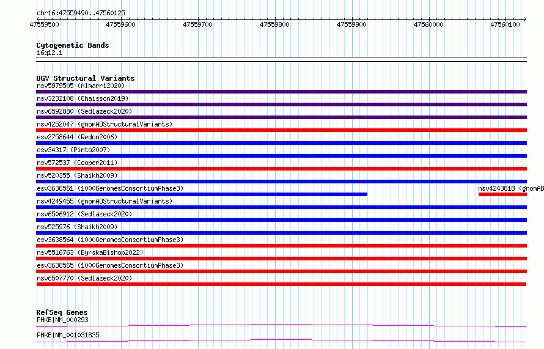Click the red bar under esv3638565
Viewport: 544px width, 349px height.
click(x=281, y=271)
